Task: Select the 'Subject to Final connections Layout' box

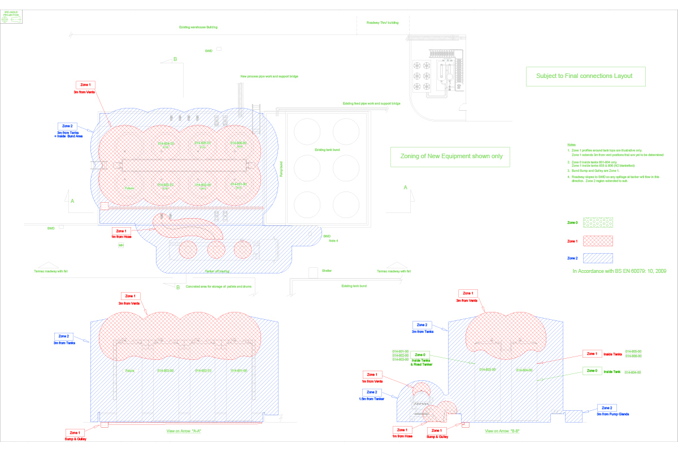Action: 585,76
